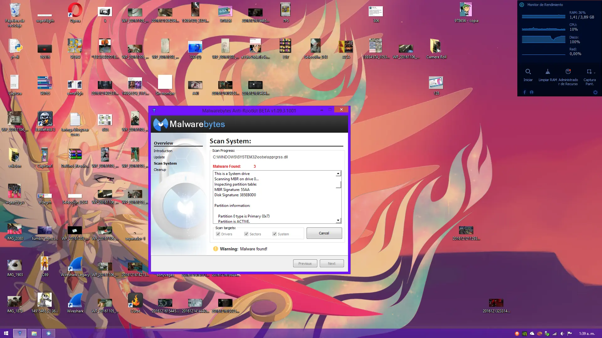This screenshot has height=338, width=602.
Task: Click the power icon in Monitor de Rendimiento
Action: [595, 92]
